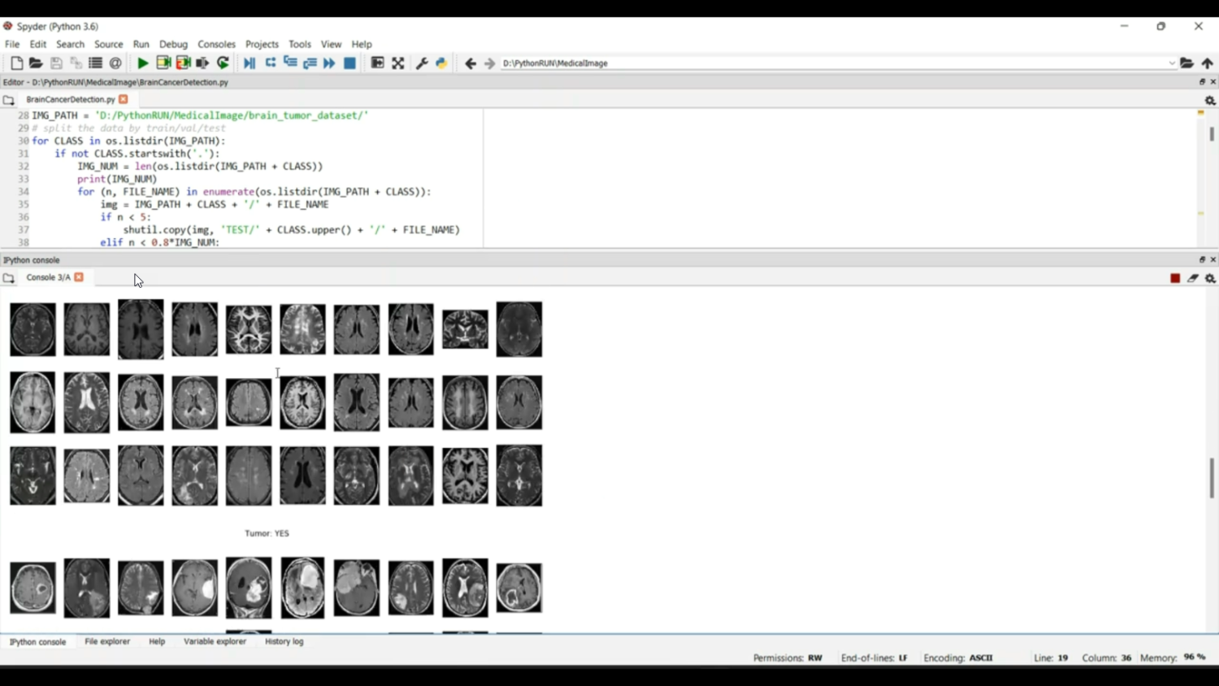Expand the editor tab browse menu
This screenshot has width=1219, height=686.
tap(8, 98)
